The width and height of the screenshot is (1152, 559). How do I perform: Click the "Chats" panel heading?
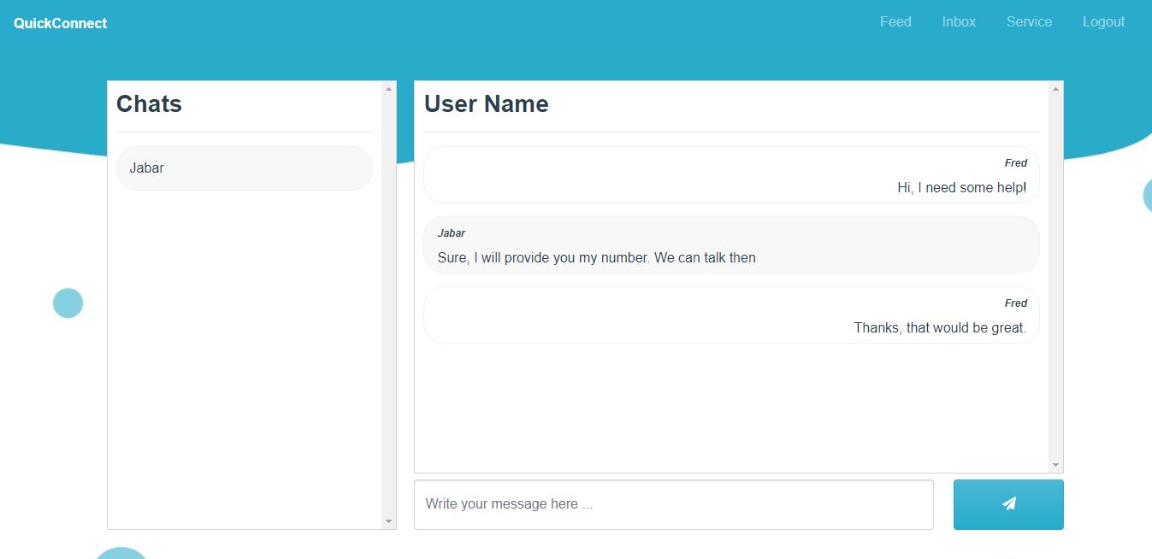click(149, 103)
